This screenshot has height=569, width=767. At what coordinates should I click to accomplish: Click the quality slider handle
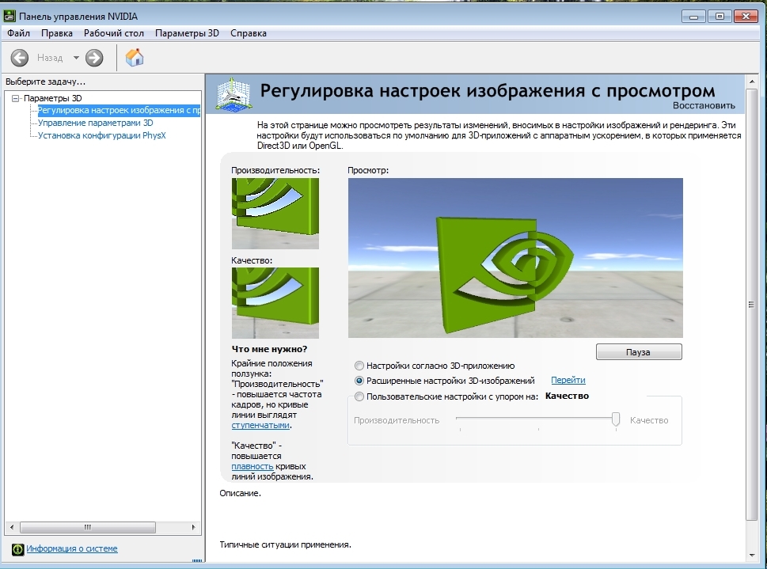click(616, 419)
